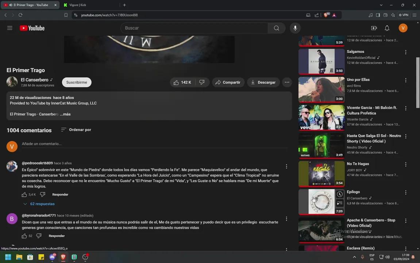Click the youtube.com address bar URL

click(x=109, y=15)
